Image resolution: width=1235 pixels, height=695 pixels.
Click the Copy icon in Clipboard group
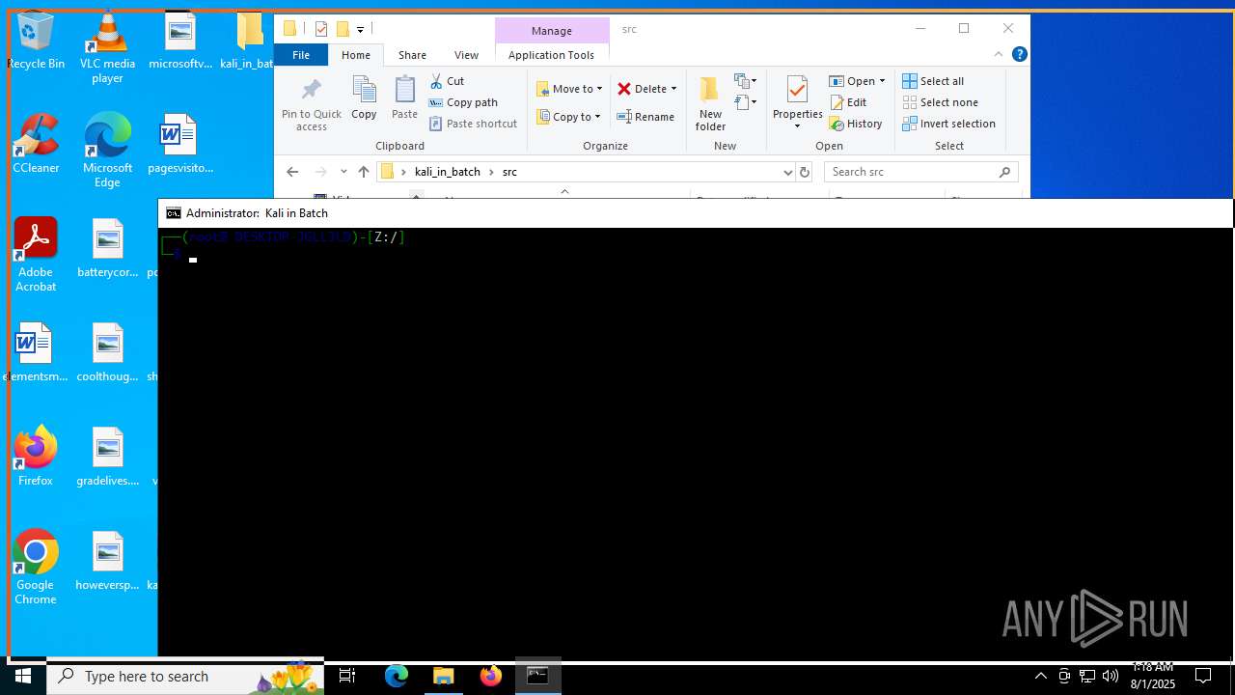364,91
